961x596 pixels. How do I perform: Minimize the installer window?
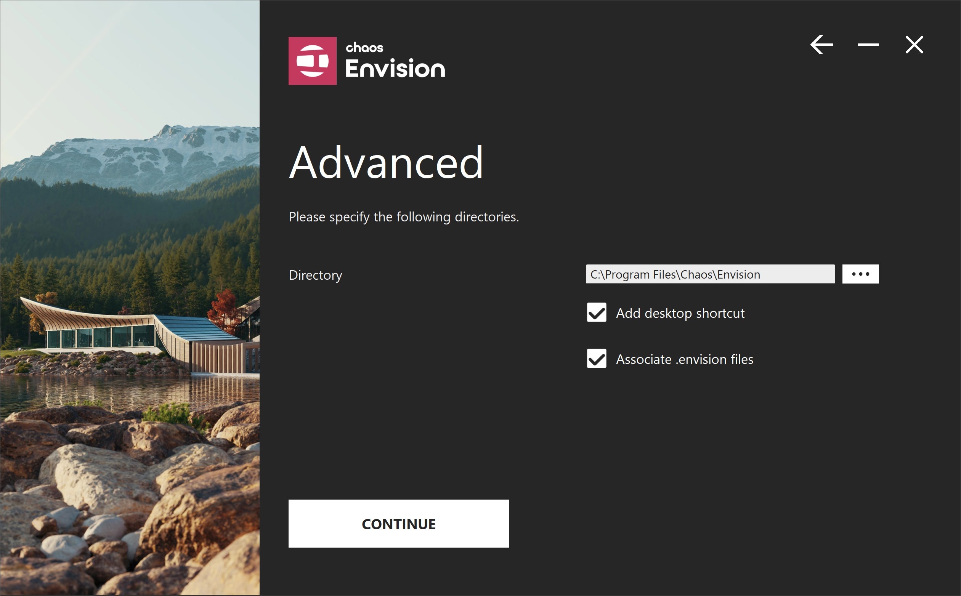tap(868, 45)
